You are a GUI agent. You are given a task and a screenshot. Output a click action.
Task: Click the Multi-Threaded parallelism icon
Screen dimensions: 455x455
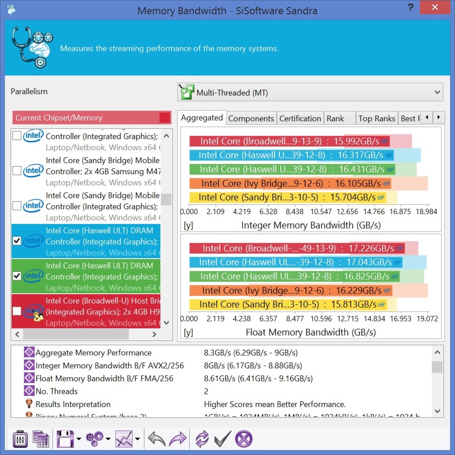pyautogui.click(x=186, y=92)
